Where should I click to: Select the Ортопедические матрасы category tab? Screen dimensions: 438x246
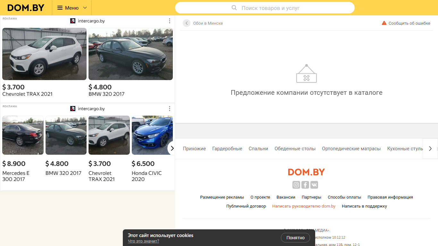coord(351,149)
